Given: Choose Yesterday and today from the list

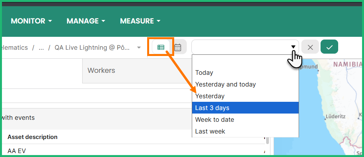Looking at the screenshot, I should [x=225, y=84].
